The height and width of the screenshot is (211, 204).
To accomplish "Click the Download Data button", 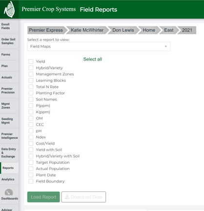I will pos(83,197).
